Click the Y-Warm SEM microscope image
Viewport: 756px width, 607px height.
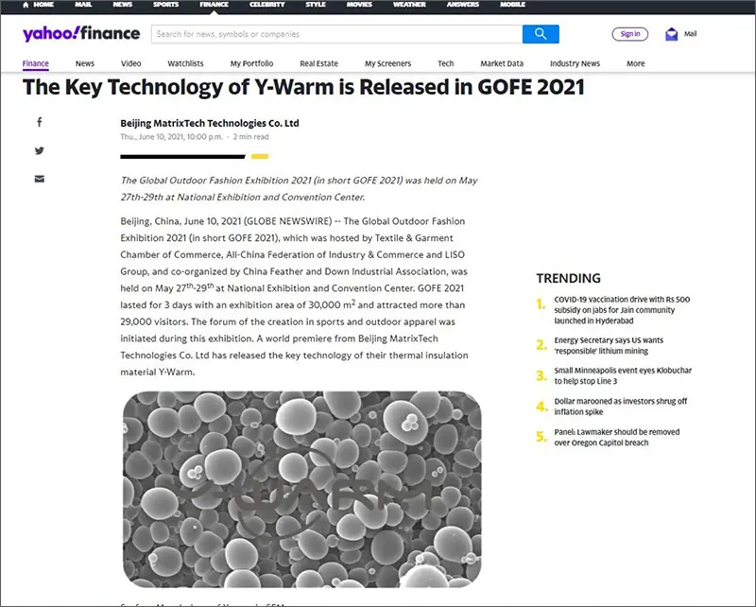click(301, 489)
